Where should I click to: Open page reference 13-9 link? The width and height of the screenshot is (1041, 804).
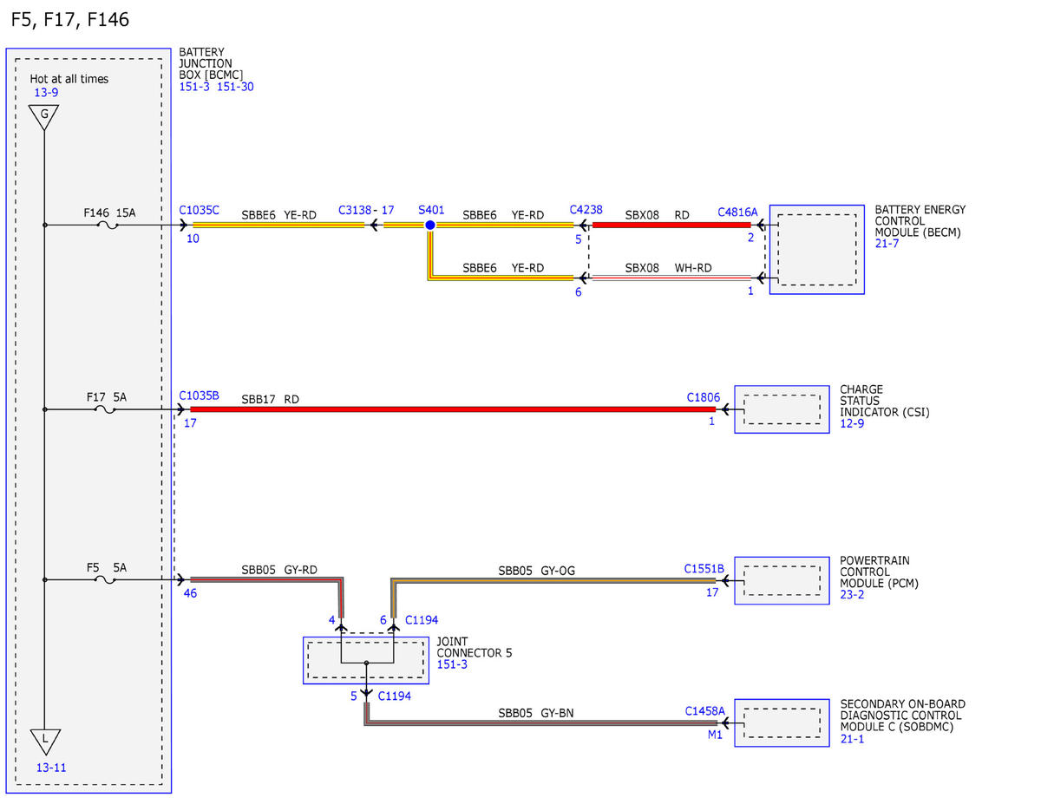pyautogui.click(x=46, y=92)
